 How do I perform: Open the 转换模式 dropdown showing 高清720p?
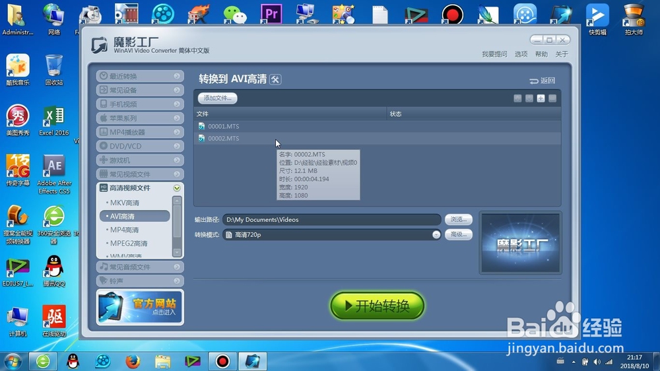[x=332, y=234]
